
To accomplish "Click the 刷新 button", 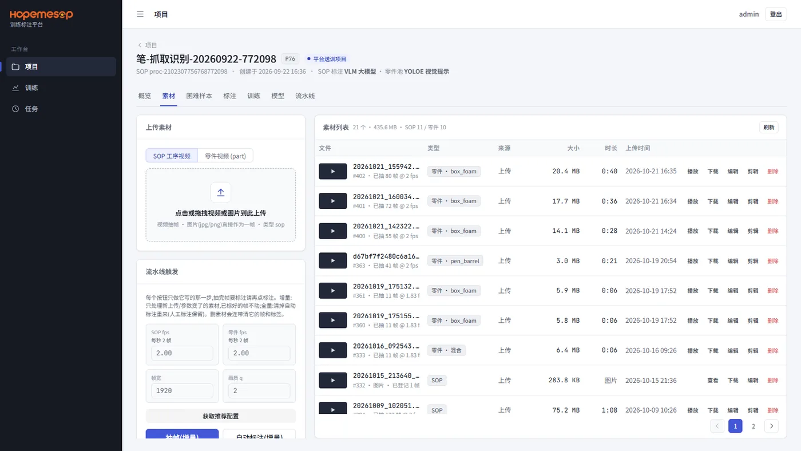I will coord(768,128).
